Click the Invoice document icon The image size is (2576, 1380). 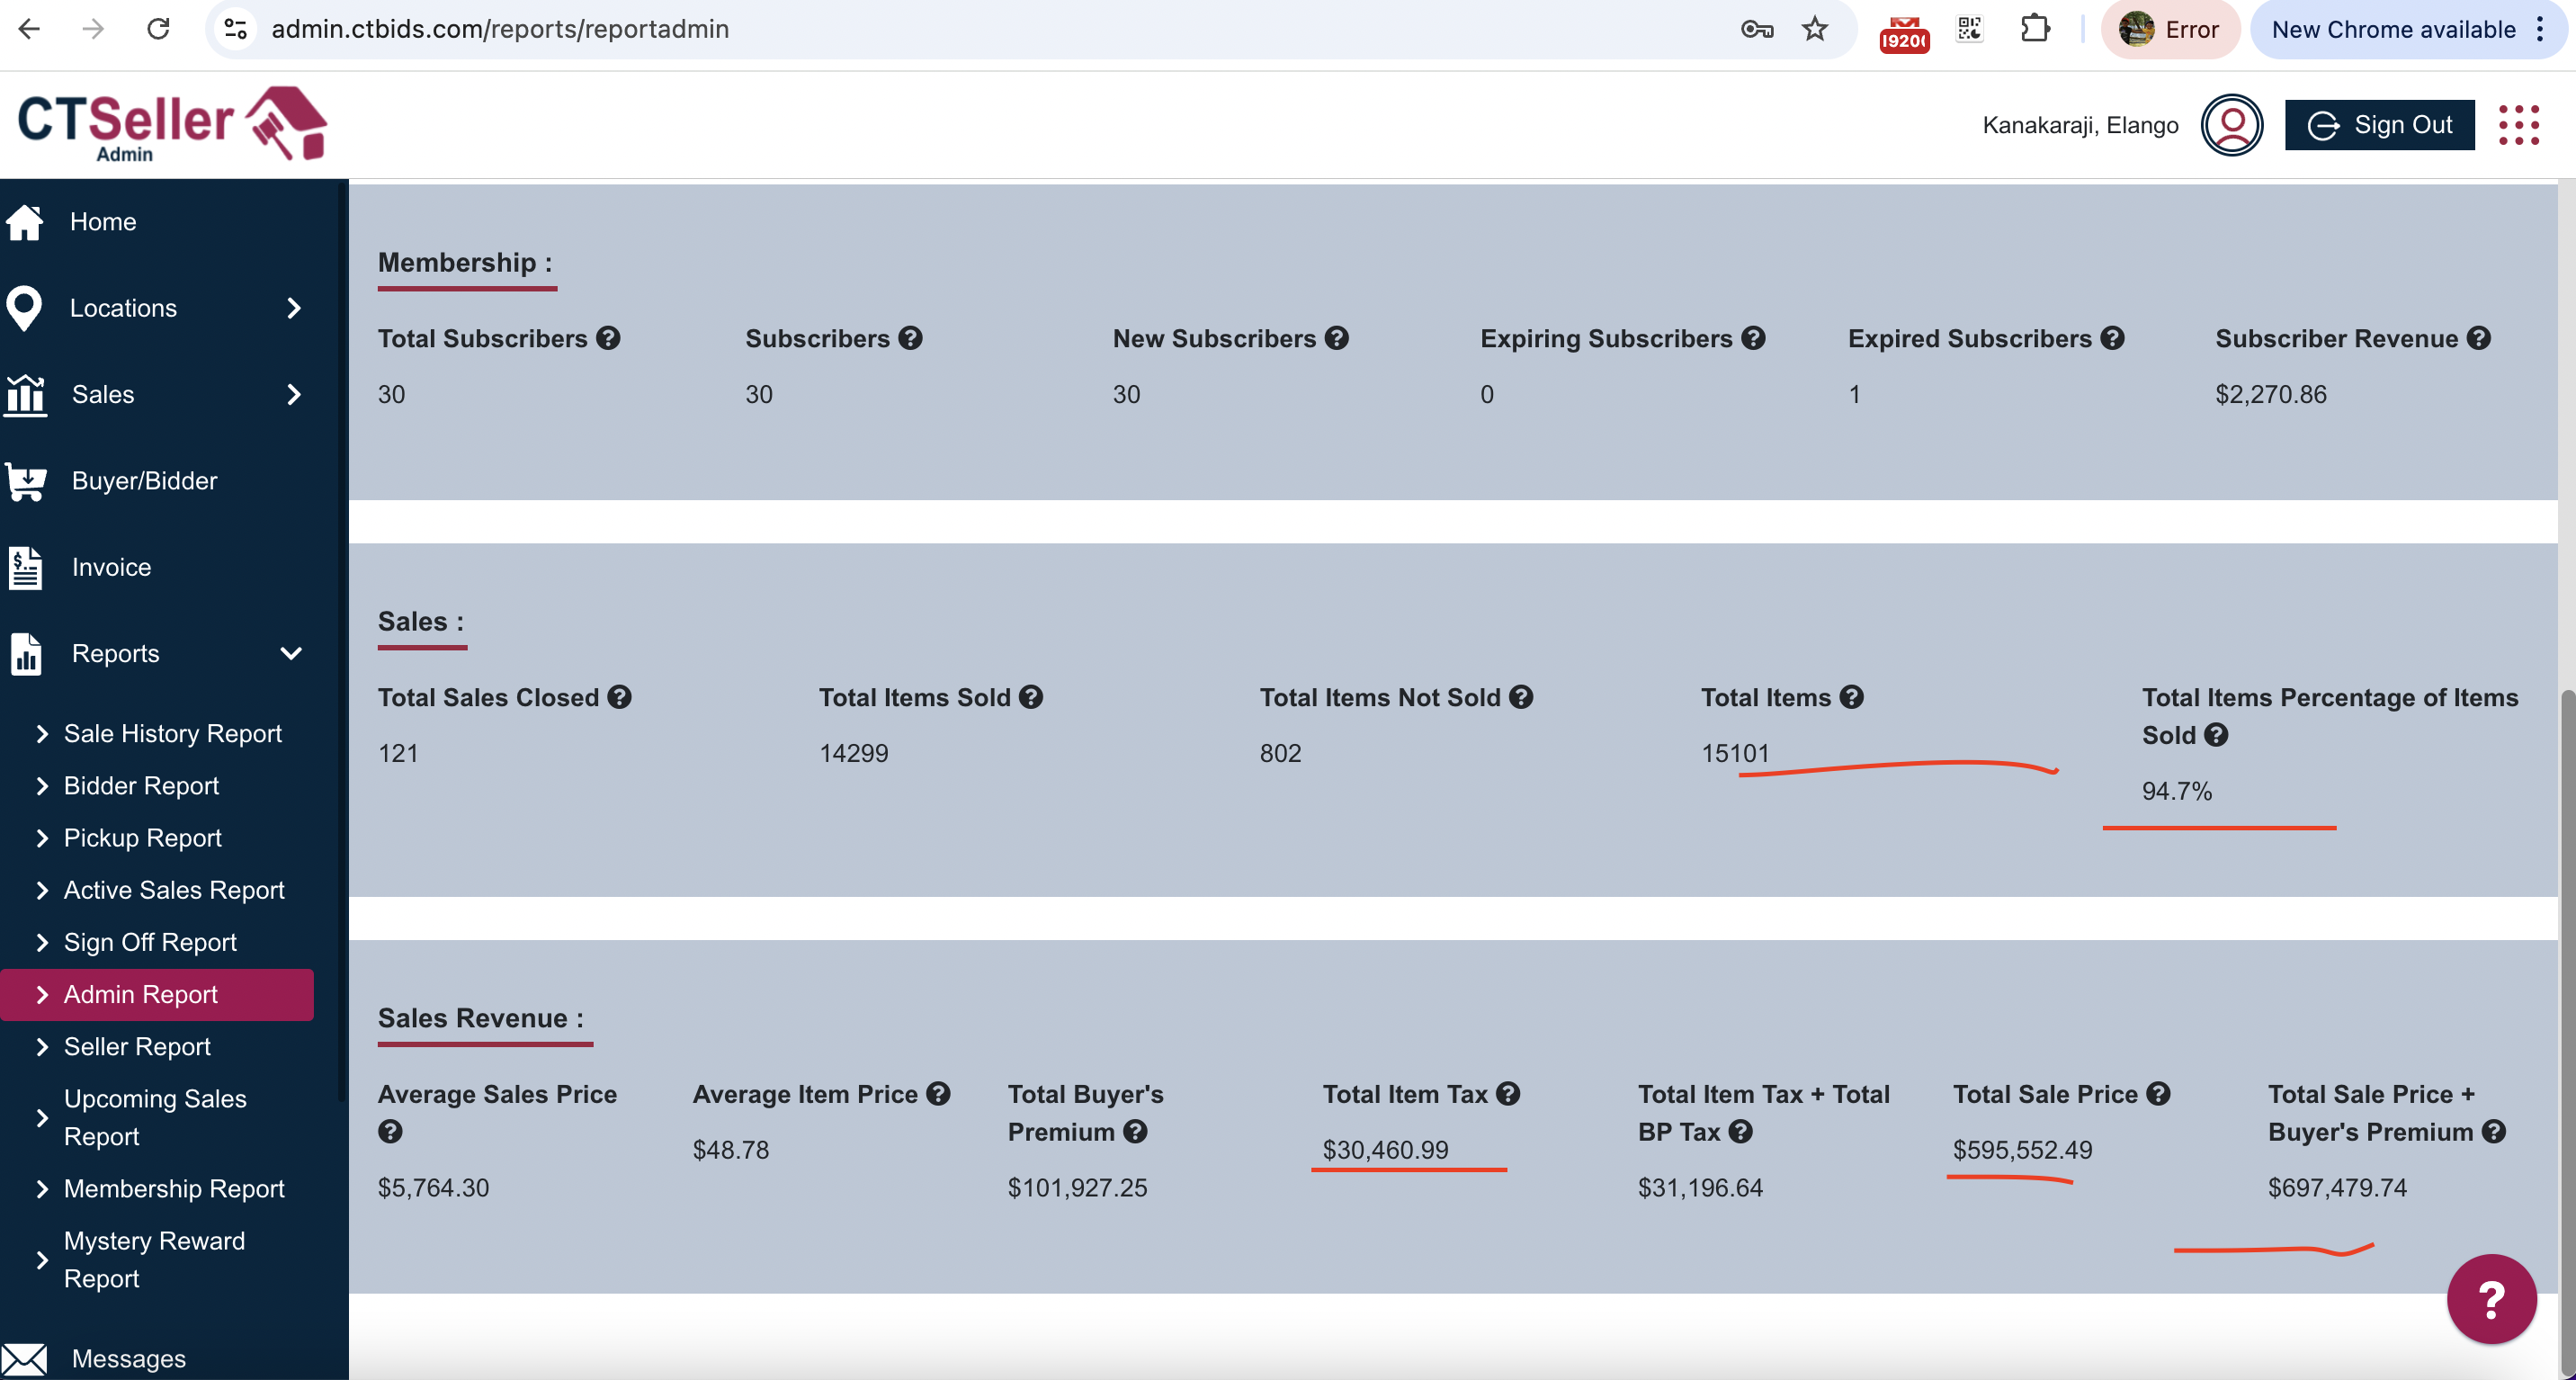[25, 567]
